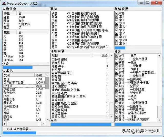Click the plot development progress bar
Screen dimensions: 164x137
click(138, 48)
